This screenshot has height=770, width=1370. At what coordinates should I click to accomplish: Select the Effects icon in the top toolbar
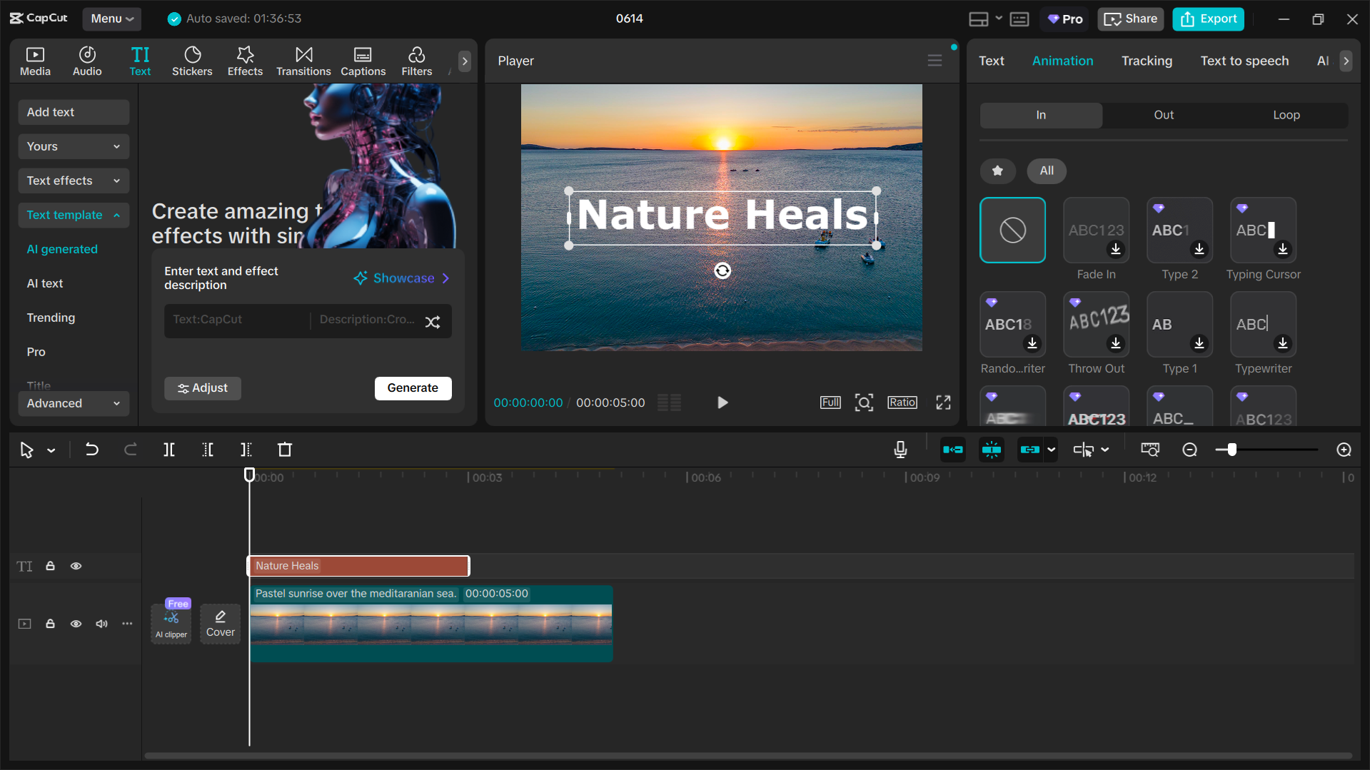click(245, 61)
